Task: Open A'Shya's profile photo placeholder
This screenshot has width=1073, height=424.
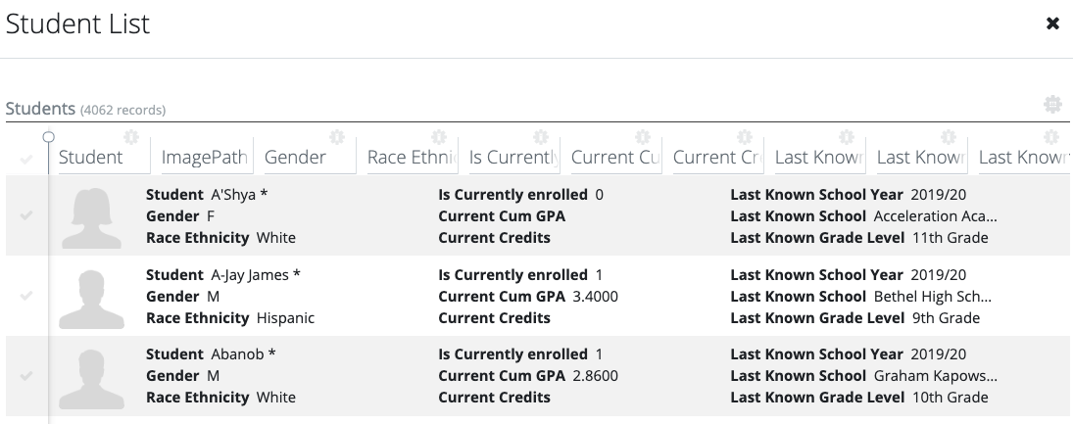Action: coord(92,217)
